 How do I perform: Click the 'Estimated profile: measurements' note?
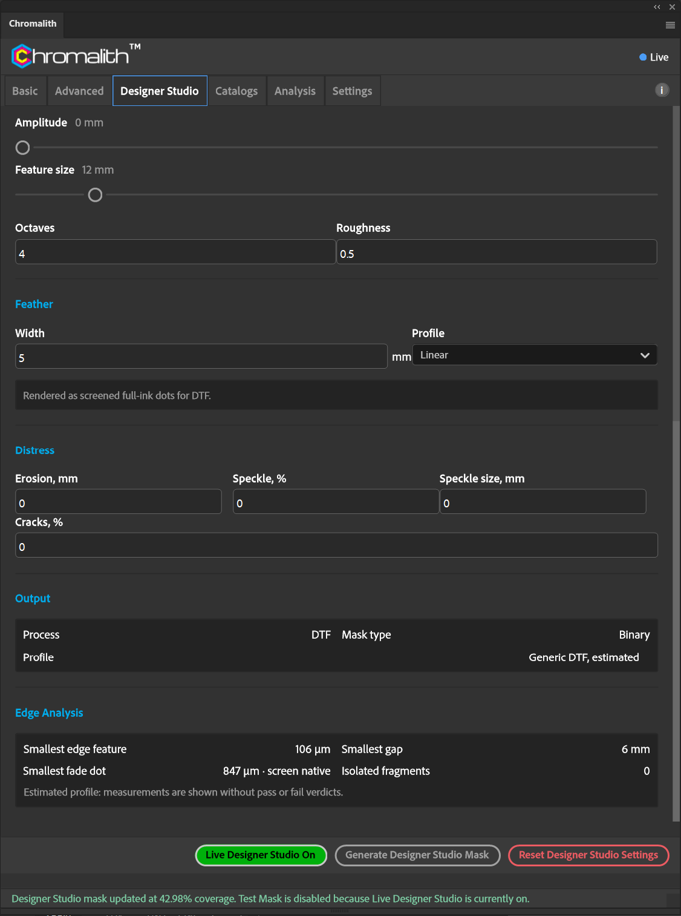tap(183, 792)
